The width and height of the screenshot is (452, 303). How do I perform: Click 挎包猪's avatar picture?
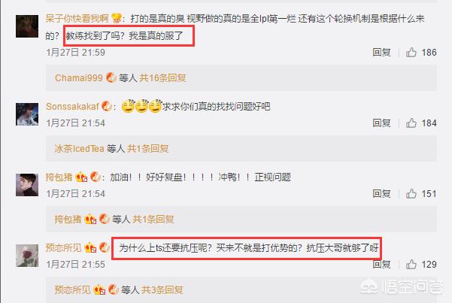27,185
